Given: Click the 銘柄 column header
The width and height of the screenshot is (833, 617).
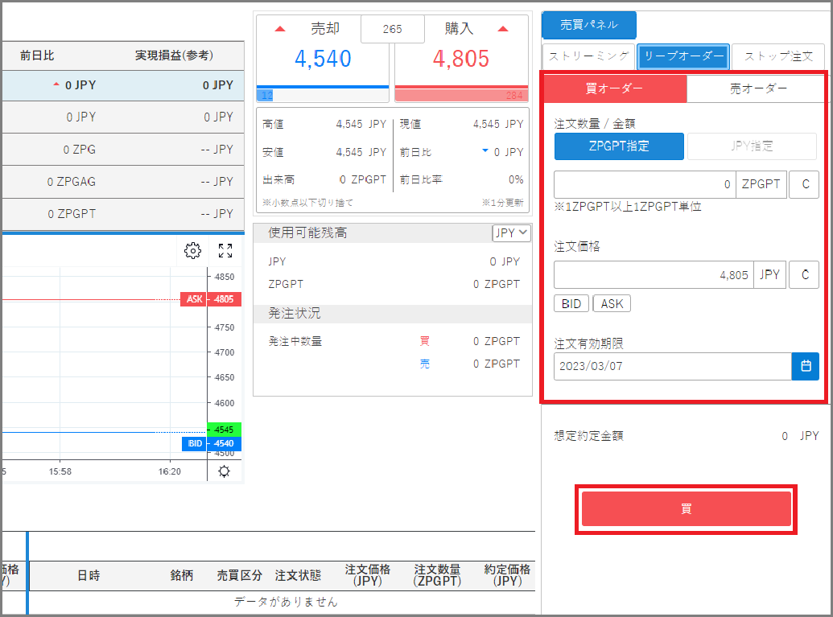Looking at the screenshot, I should [182, 576].
